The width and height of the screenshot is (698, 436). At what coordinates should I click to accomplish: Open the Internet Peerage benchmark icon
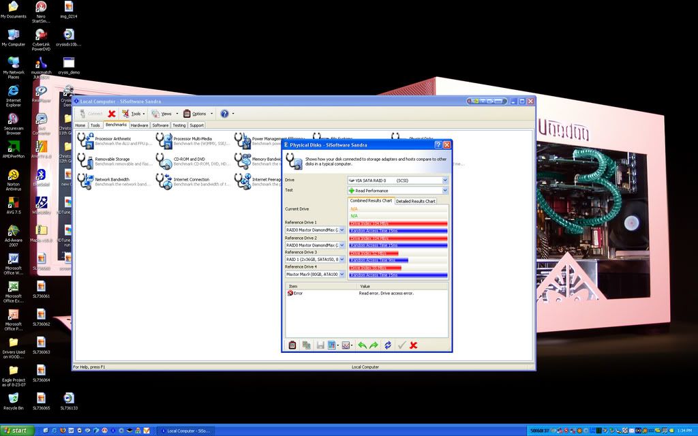(x=243, y=181)
